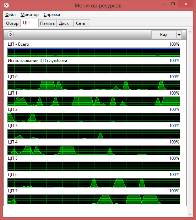Click the Resource Monitor app icon in title bar
Screen dimensions: 196x220
[6, 5]
